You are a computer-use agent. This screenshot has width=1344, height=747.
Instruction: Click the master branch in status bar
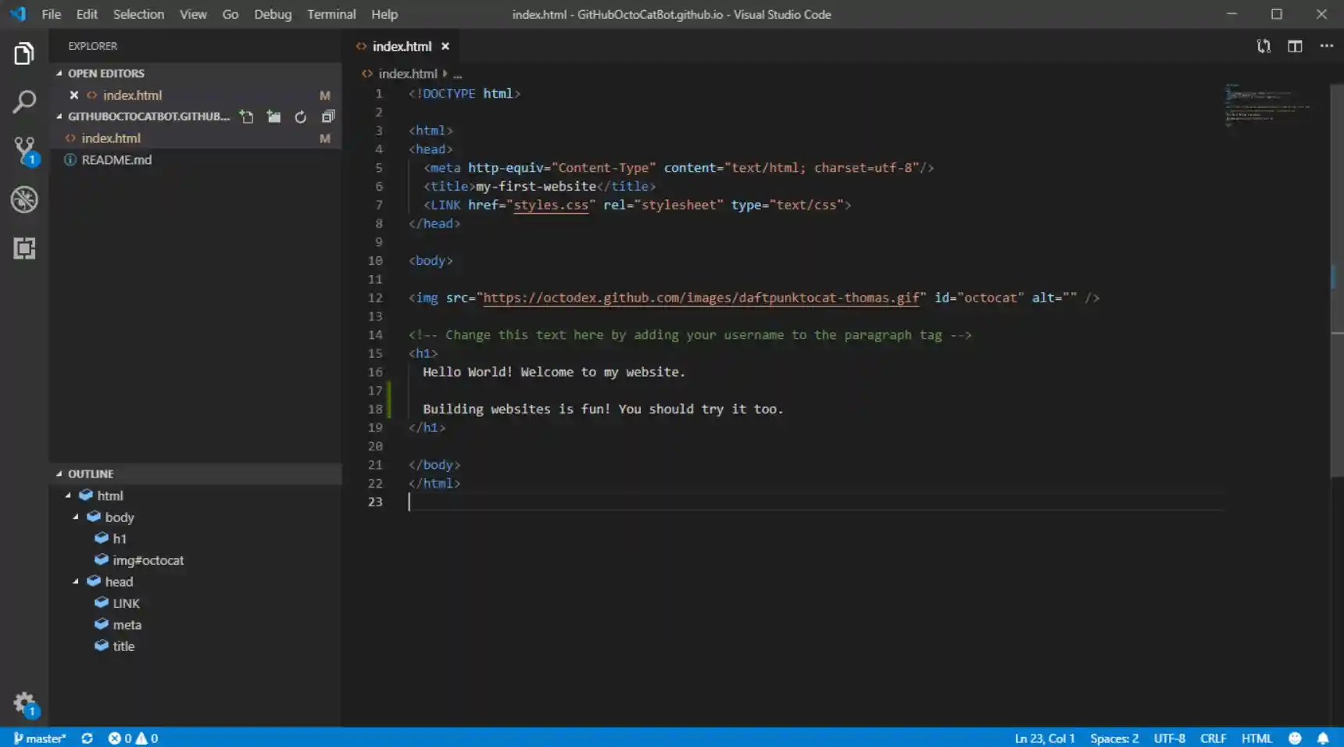(x=40, y=738)
